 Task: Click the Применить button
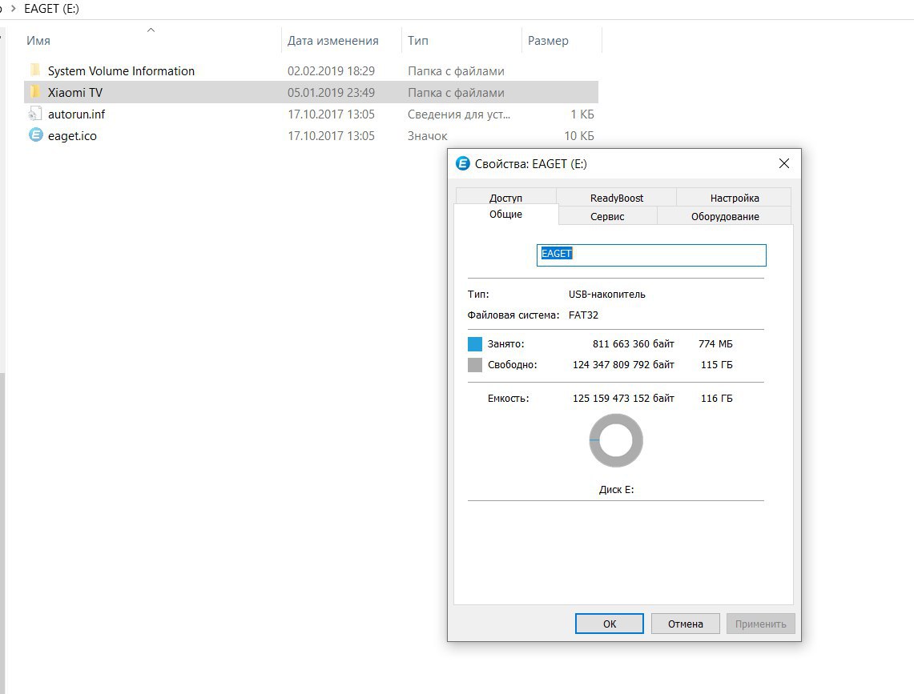point(760,624)
